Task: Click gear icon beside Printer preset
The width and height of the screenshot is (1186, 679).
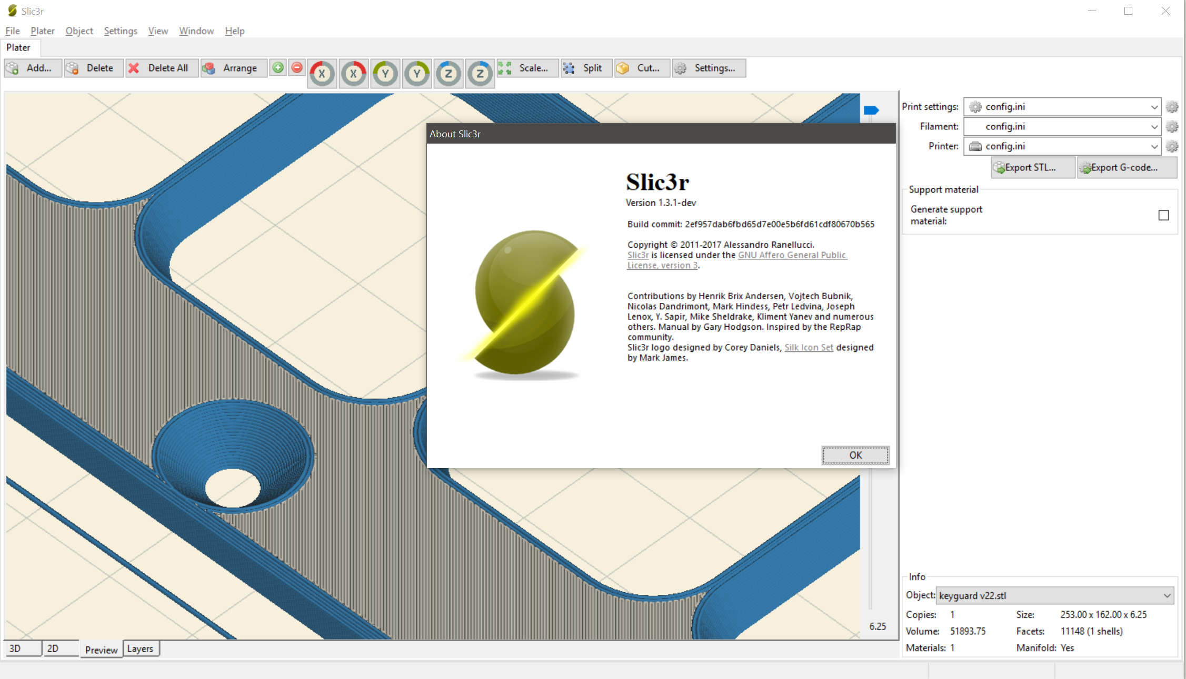Action: [x=1172, y=146]
